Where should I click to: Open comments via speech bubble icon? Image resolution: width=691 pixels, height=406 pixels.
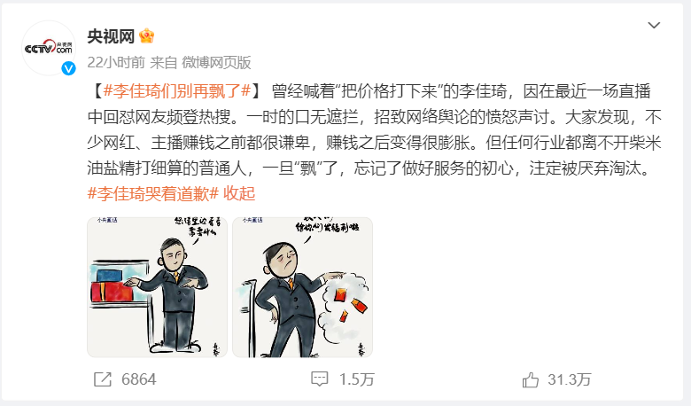click(320, 379)
